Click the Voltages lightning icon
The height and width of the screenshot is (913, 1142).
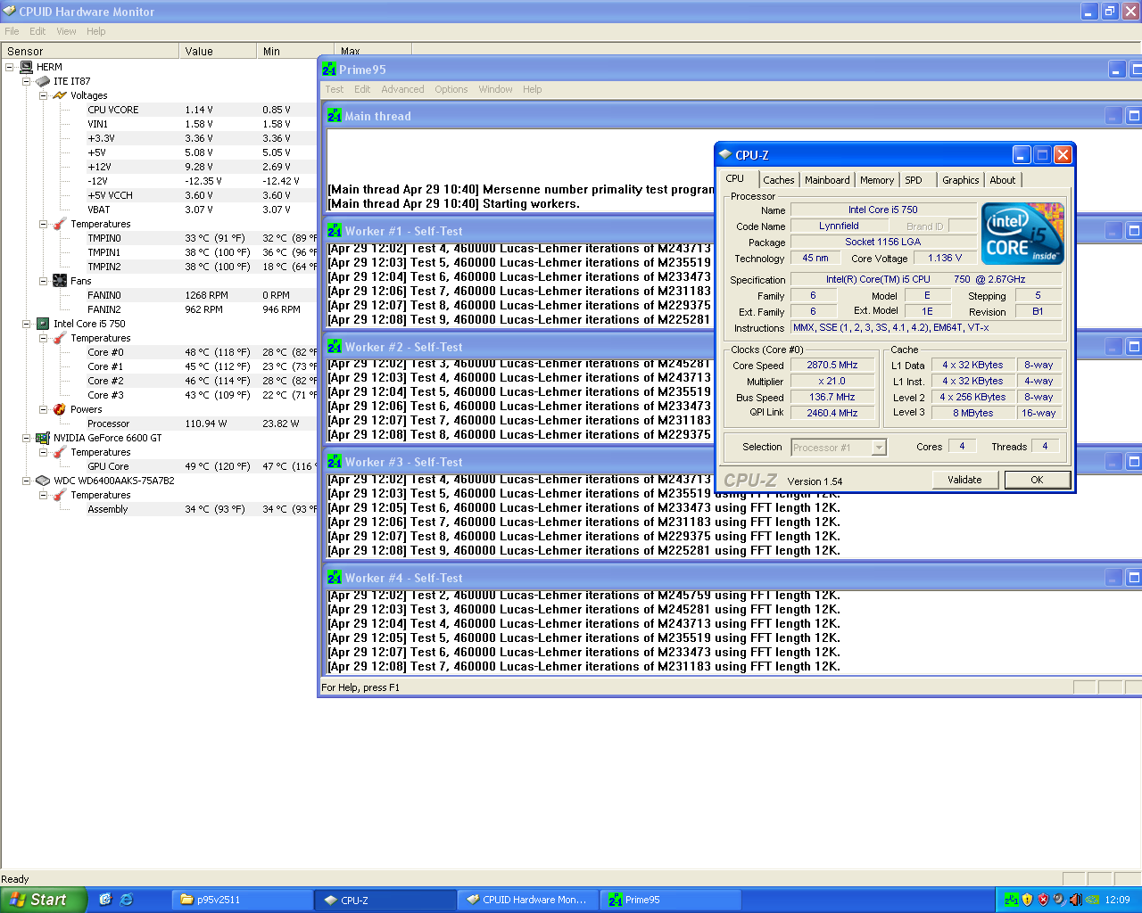(60, 95)
